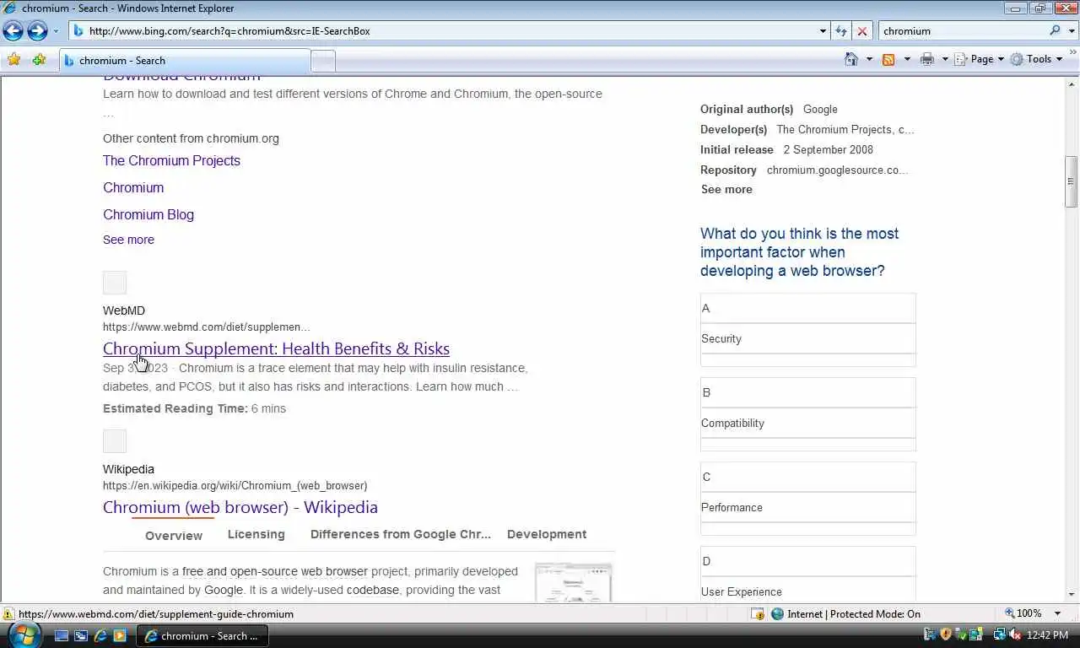Image resolution: width=1080 pixels, height=648 pixels.
Task: Launch Internet Explorer from quick launch
Action: click(x=100, y=635)
